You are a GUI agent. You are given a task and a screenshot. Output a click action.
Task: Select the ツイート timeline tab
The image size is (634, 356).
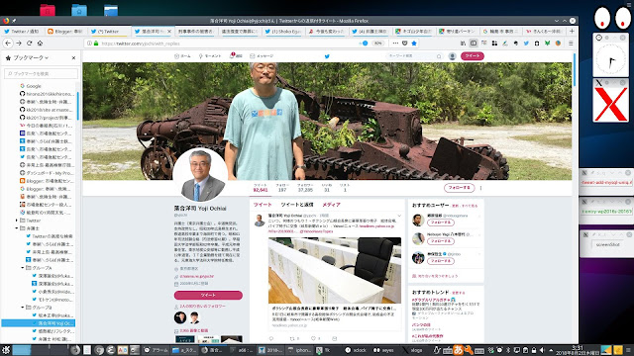click(263, 205)
